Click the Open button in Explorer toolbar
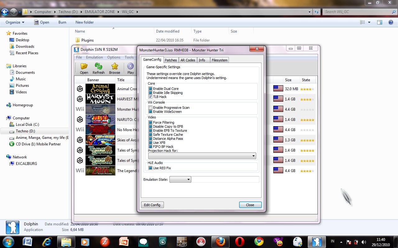The width and height of the screenshot is (398, 248). (x=42, y=22)
